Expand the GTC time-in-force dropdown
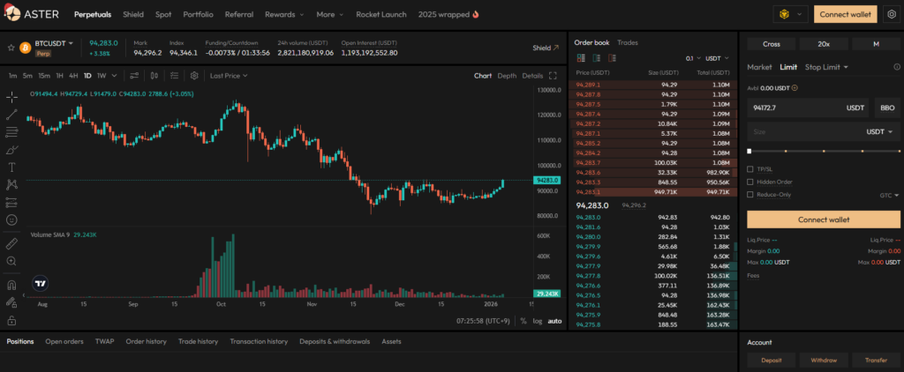This screenshot has height=372, width=904. click(x=888, y=195)
